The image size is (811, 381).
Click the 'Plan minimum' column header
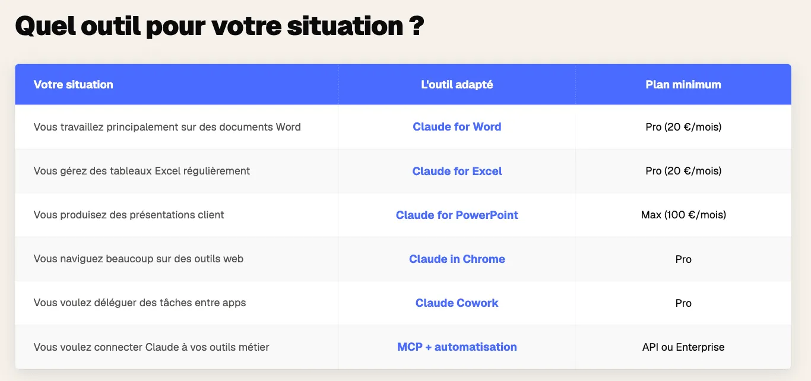(683, 84)
